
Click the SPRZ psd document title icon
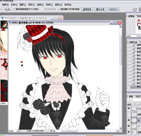point(10,23)
